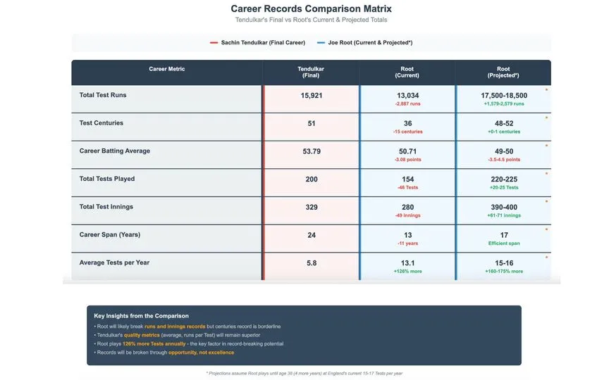Select the 'Total Tests Played' row label
The image size is (609, 380).
(107, 179)
